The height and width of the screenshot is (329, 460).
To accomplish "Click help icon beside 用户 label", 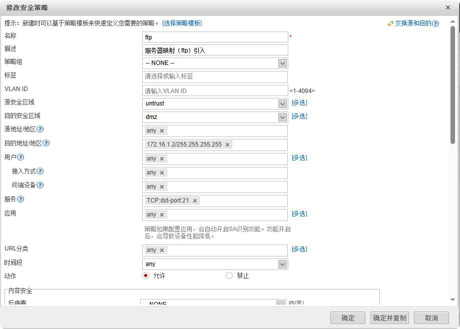I will [x=21, y=157].
